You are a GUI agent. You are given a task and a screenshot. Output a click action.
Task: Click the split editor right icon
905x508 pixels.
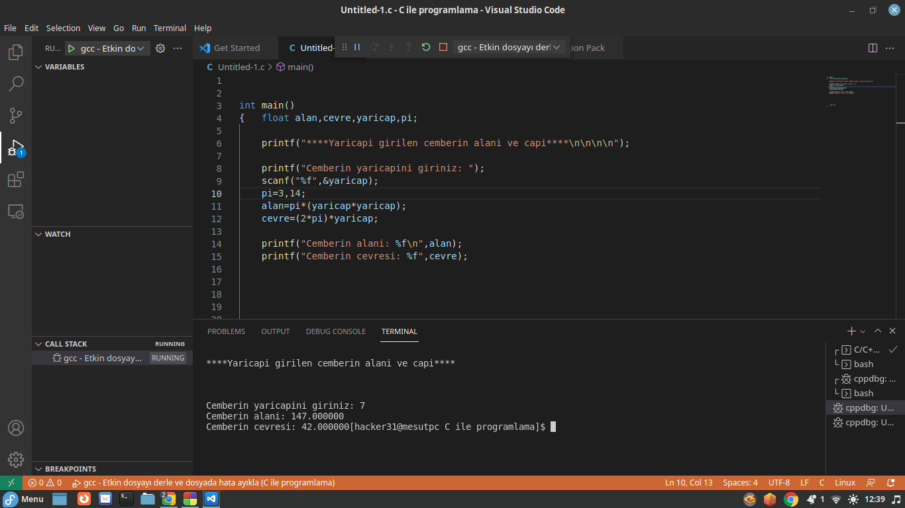click(873, 48)
